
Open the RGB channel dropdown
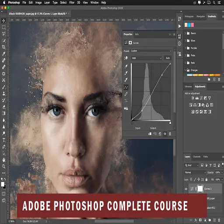[x=147, y=58]
